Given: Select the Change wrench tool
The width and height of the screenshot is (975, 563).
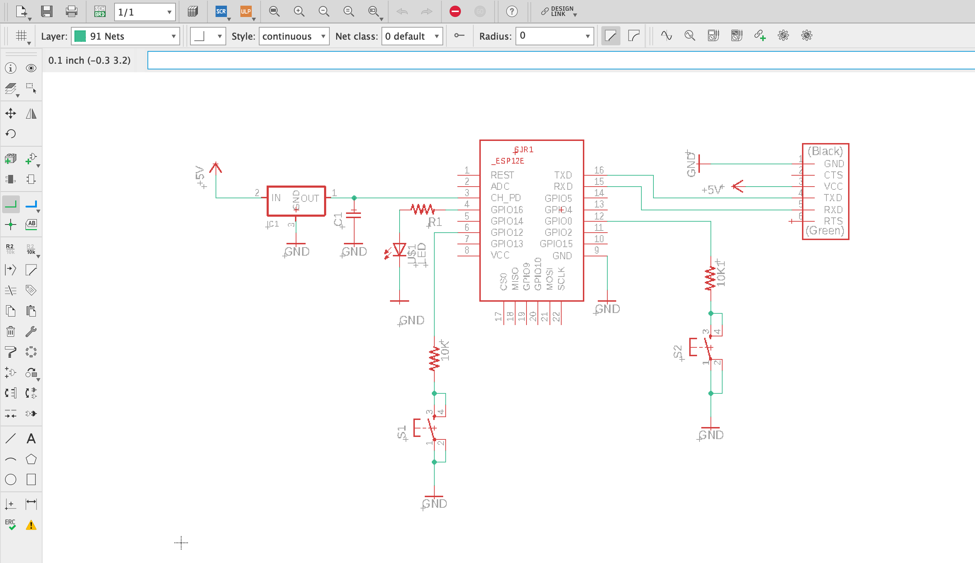Looking at the screenshot, I should tap(31, 331).
